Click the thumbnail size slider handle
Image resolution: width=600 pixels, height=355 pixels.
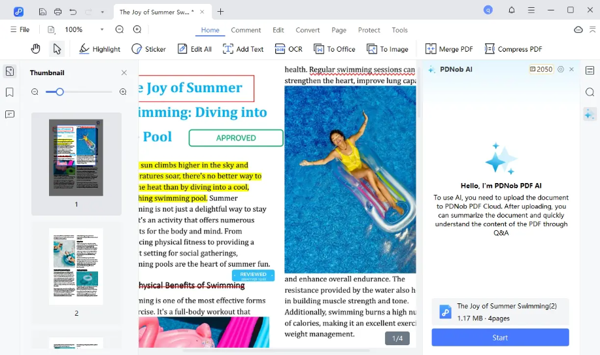[x=59, y=92]
